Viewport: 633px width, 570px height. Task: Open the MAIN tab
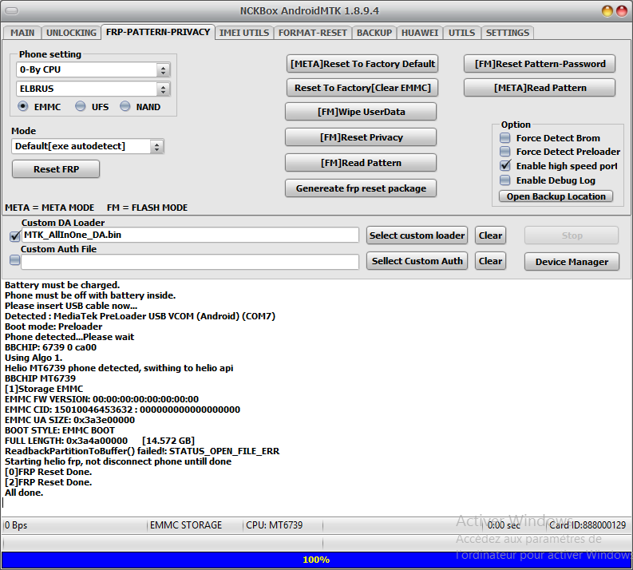22,33
